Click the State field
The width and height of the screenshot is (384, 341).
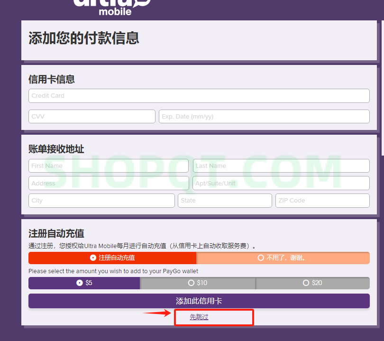point(225,201)
